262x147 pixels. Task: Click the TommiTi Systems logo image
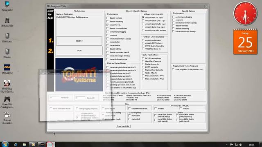(x=79, y=75)
